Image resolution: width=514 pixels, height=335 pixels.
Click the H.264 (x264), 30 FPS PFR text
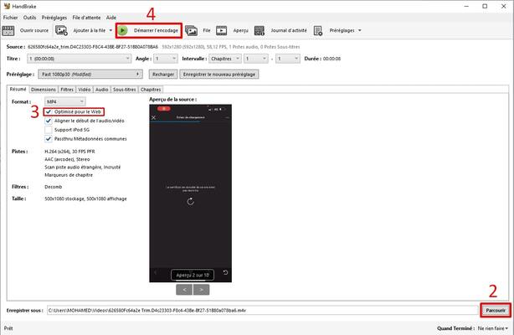(69, 152)
